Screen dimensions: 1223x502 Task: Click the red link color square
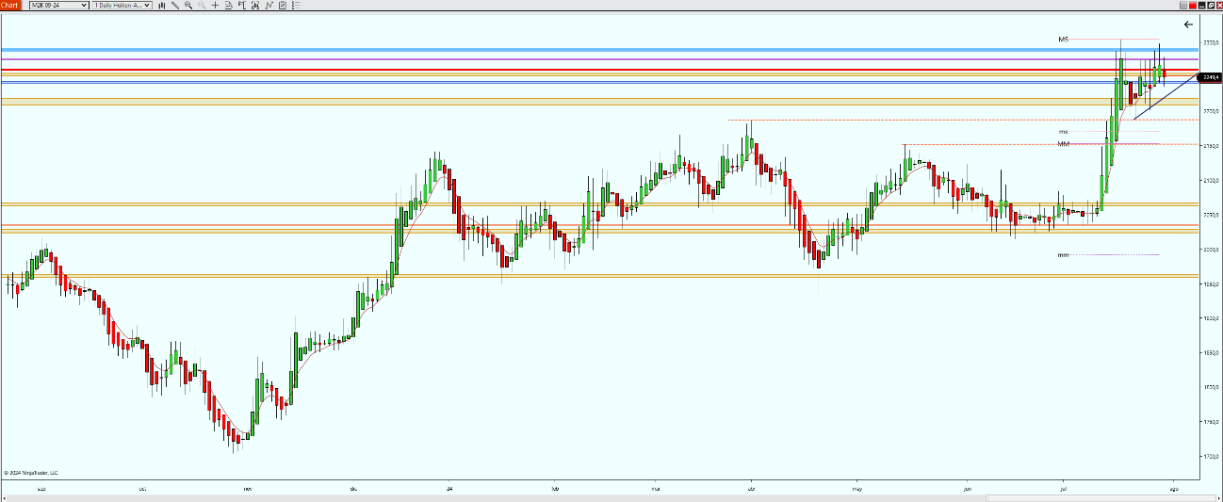[x=1193, y=5]
